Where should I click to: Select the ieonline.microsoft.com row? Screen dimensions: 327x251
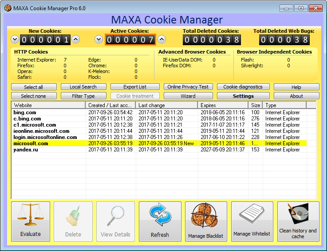[159, 131]
